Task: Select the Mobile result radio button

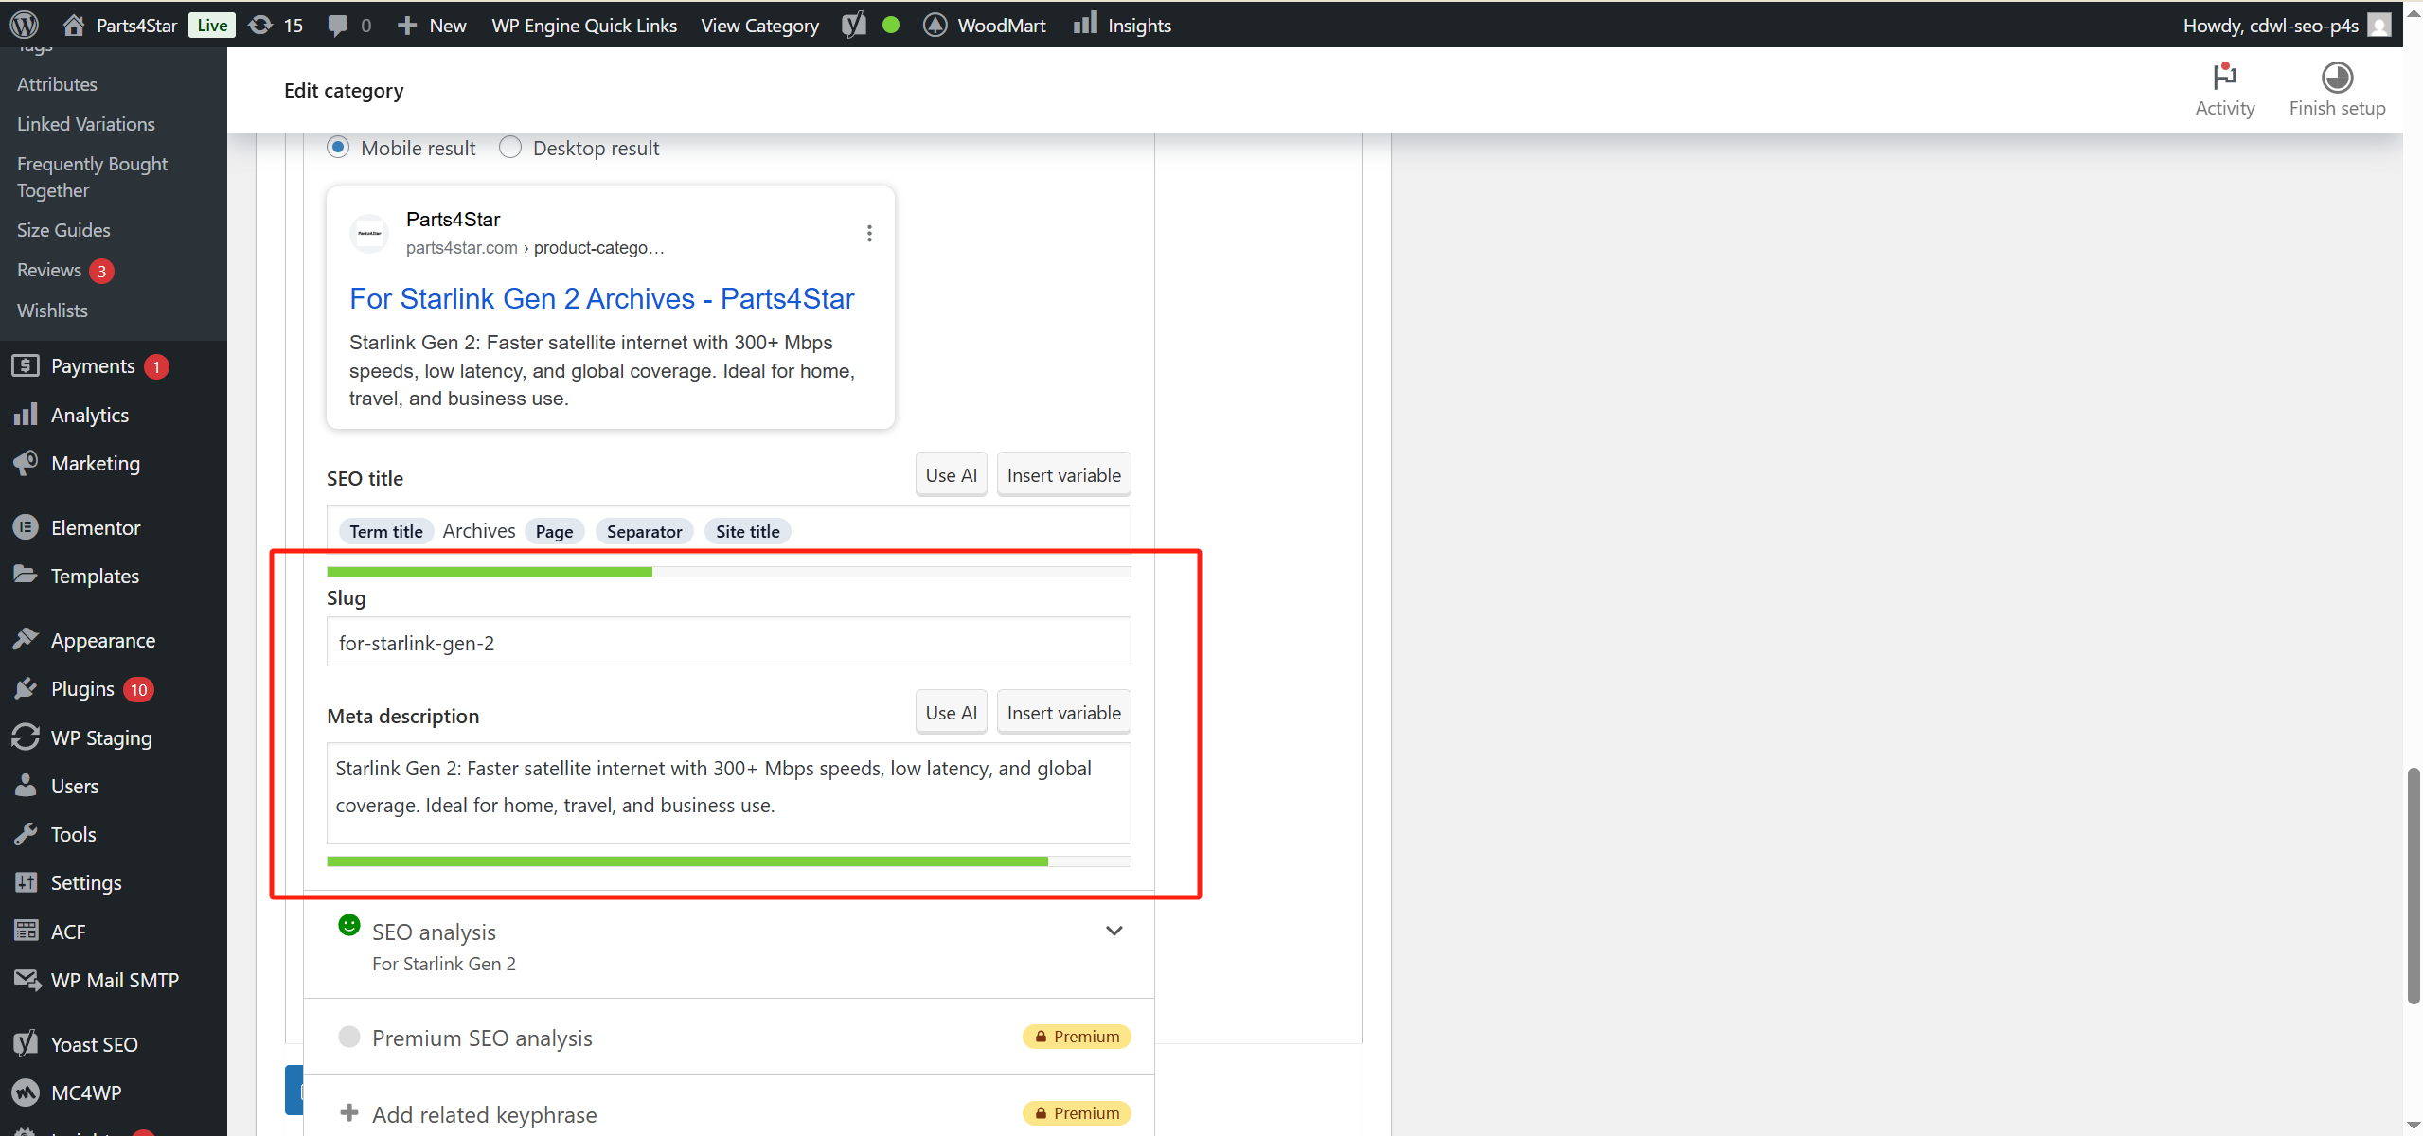Action: (x=338, y=147)
